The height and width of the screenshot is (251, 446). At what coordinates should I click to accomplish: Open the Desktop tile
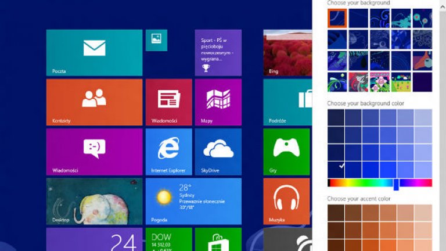point(94,201)
